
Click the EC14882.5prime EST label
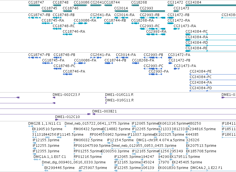coord(116,129)
